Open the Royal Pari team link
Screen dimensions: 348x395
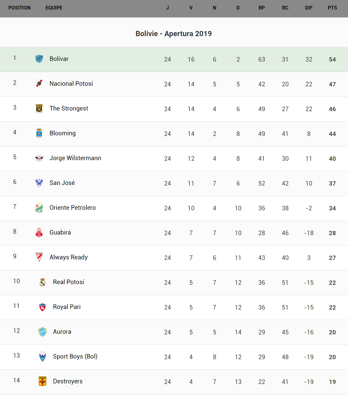(67, 307)
